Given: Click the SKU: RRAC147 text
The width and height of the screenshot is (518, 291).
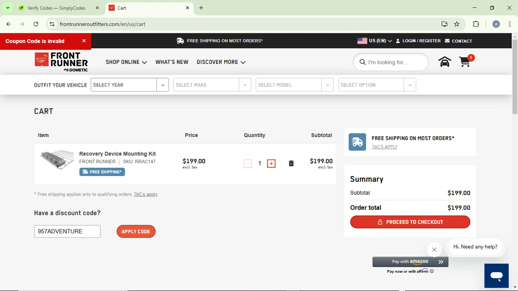Looking at the screenshot, I should point(139,162).
